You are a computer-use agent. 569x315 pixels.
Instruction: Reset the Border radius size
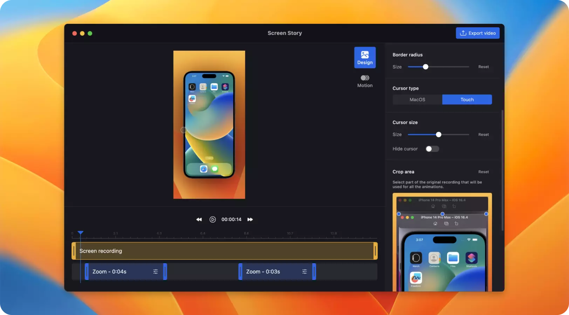(x=484, y=67)
